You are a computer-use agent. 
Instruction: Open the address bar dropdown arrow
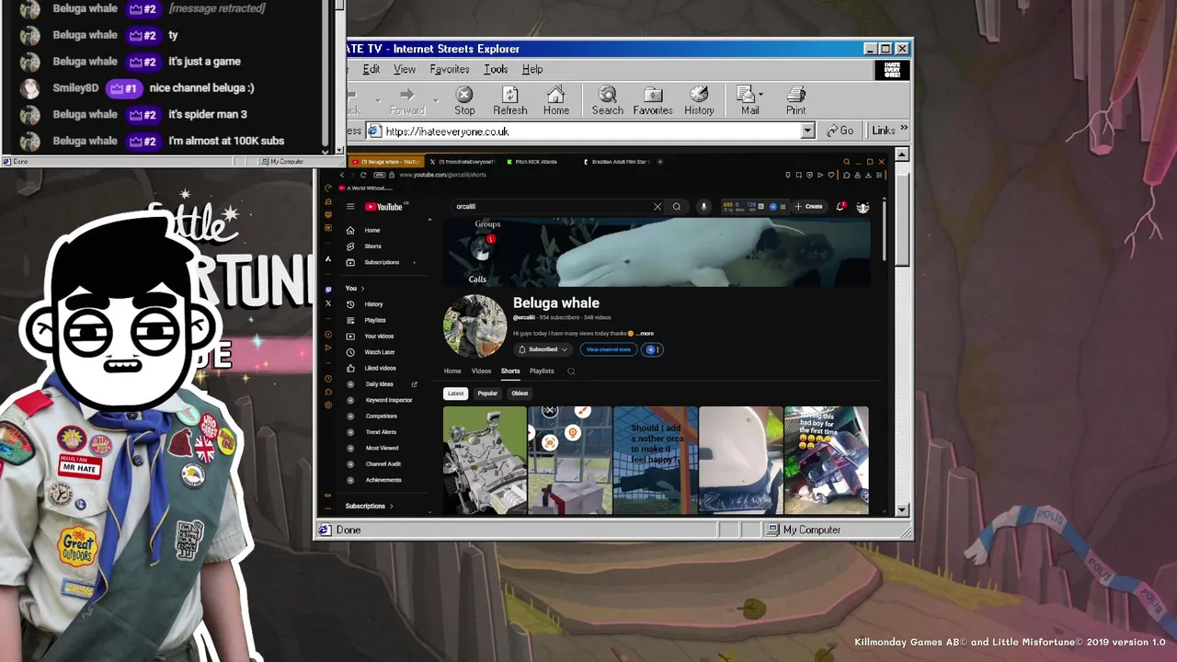coord(807,131)
